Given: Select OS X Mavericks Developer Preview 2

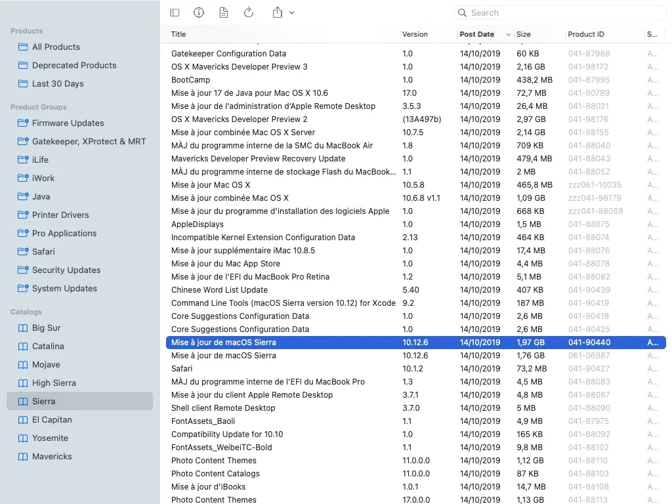Looking at the screenshot, I should coord(415,119).
